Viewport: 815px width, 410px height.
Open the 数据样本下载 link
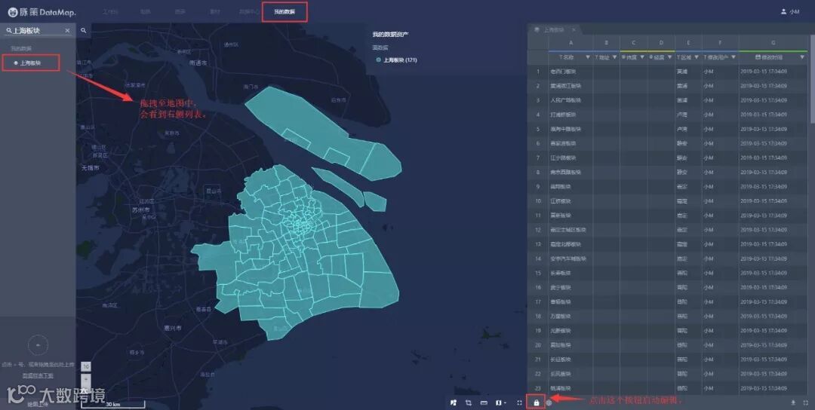pos(38,375)
